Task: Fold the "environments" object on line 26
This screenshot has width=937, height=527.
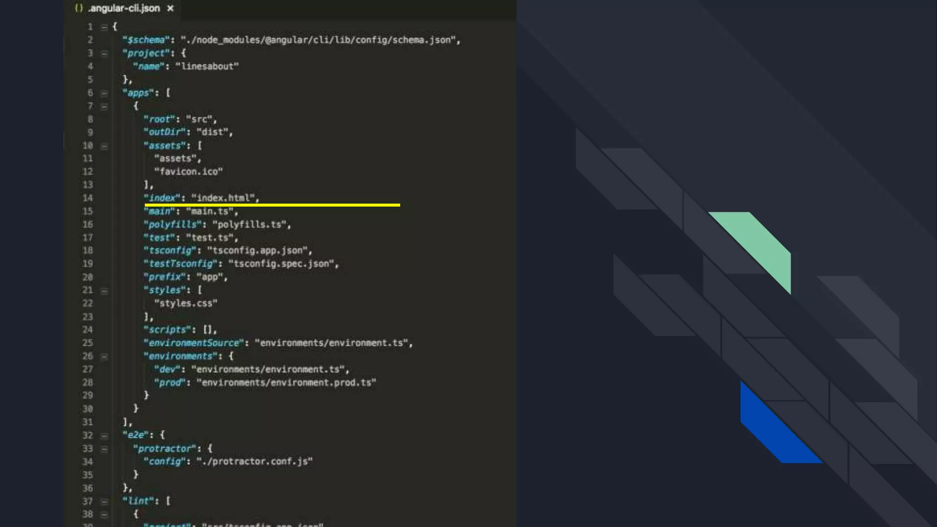Action: tap(104, 356)
